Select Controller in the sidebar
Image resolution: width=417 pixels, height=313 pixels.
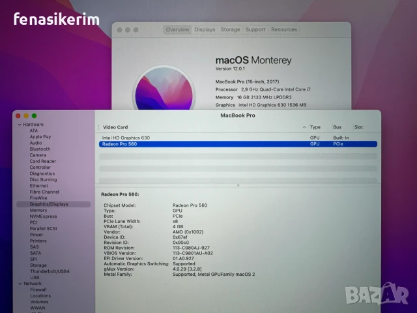pyautogui.click(x=40, y=168)
